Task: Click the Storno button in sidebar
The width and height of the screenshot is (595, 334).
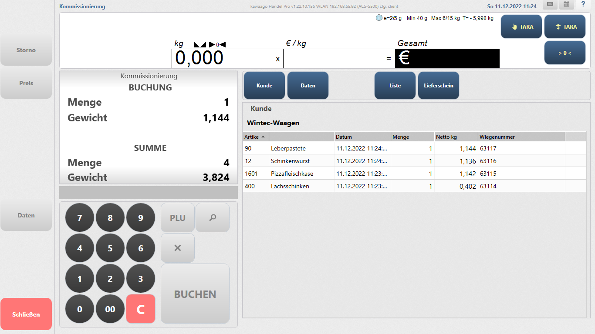Action: [x=26, y=50]
